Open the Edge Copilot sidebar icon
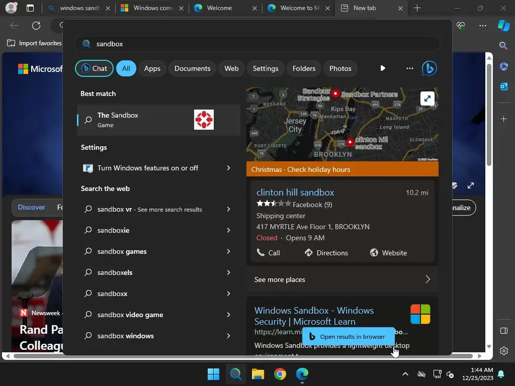This screenshot has width=515, height=386. (x=503, y=25)
